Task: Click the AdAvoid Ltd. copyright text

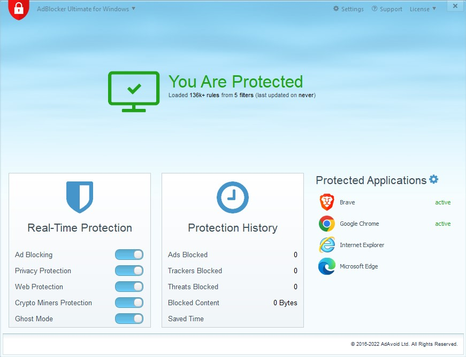Action: click(x=404, y=344)
